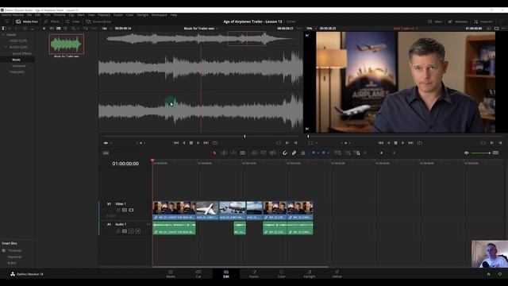
Task: Toggle timeline Snapping magnet icon
Action: 284,153
